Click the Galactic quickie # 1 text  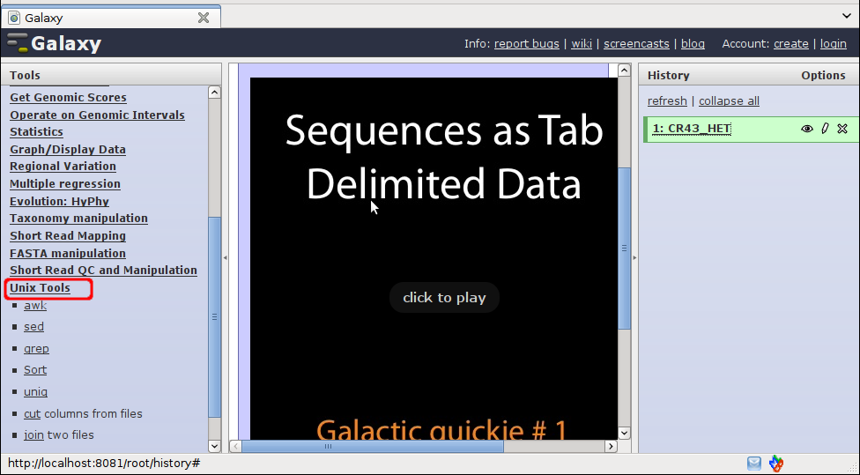click(x=441, y=429)
